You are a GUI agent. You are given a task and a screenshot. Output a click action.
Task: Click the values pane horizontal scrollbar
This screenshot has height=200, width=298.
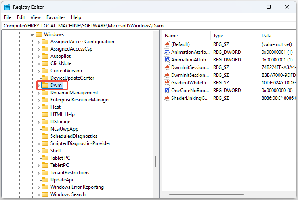(x=206, y=194)
